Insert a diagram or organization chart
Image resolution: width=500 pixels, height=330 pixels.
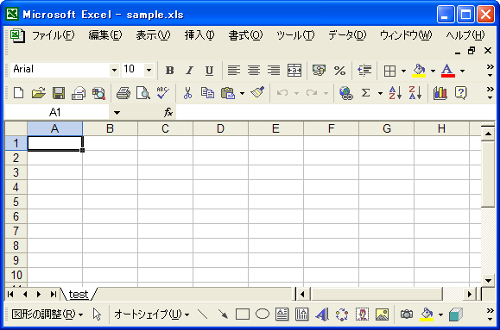(342, 314)
